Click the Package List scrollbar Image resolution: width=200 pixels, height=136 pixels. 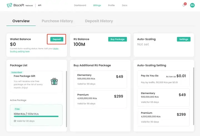pyautogui.click(x=66, y=99)
